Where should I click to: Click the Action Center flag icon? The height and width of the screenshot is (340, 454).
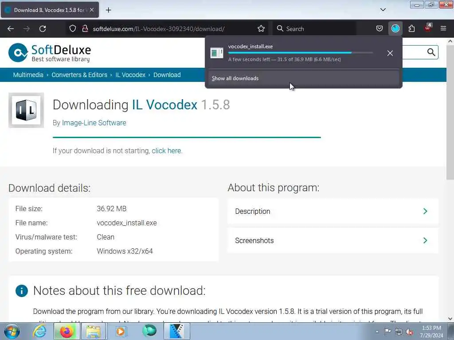click(387, 332)
